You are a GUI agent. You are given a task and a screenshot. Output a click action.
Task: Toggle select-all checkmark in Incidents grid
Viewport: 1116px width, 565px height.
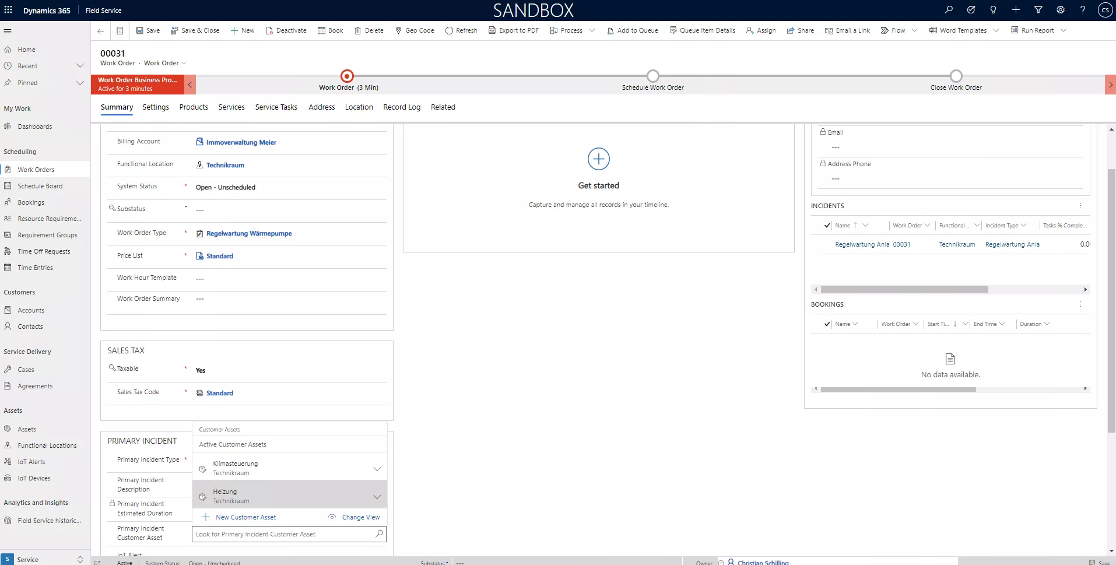coord(827,226)
